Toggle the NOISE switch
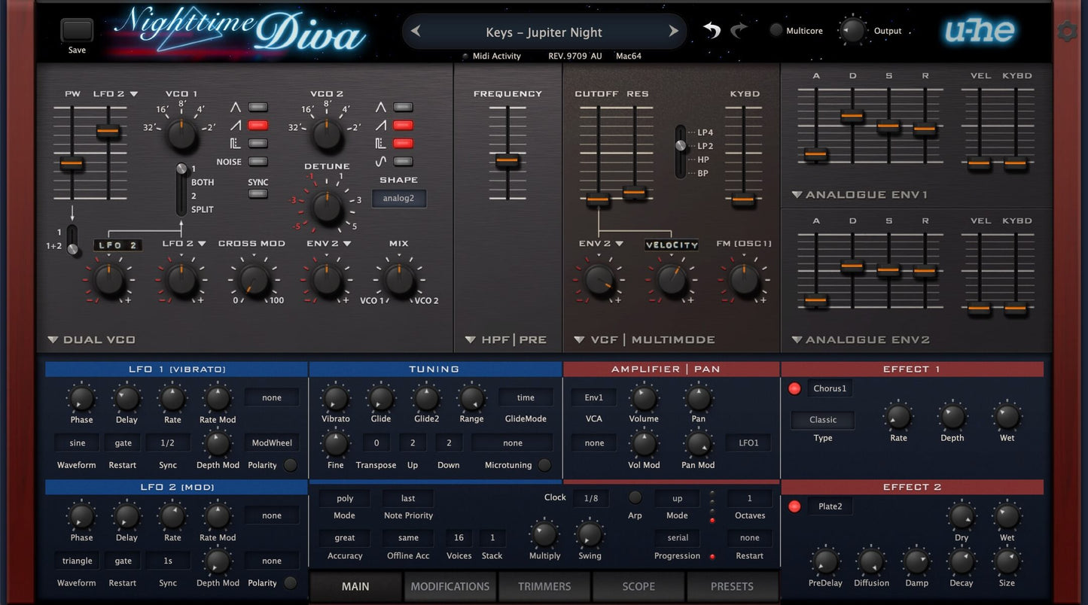Screen dimensions: 1088x605 click(x=258, y=161)
